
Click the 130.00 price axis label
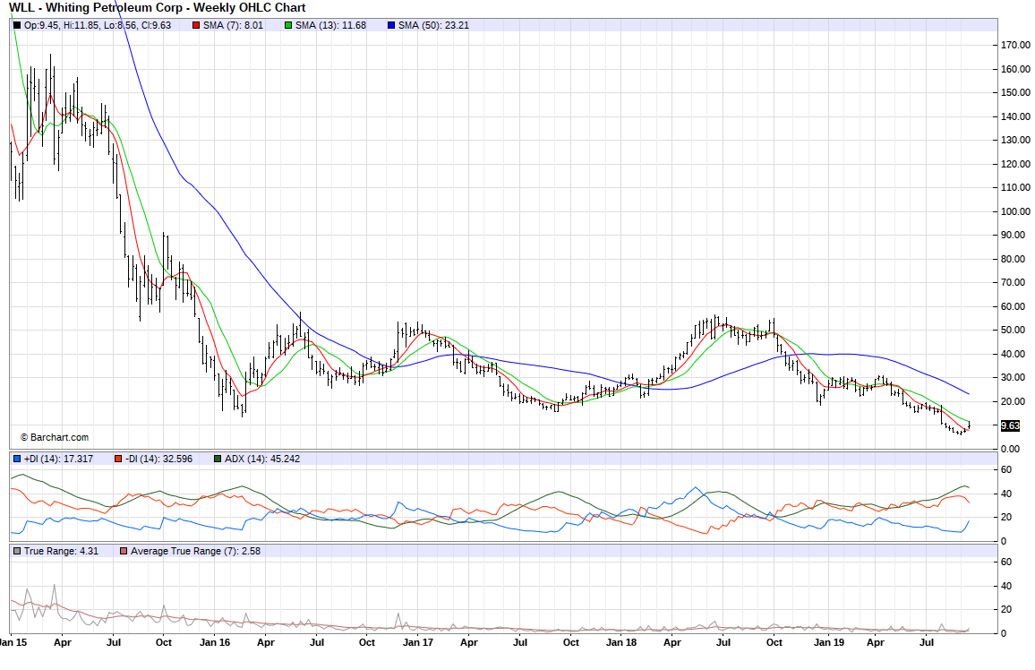pyautogui.click(x=1015, y=140)
